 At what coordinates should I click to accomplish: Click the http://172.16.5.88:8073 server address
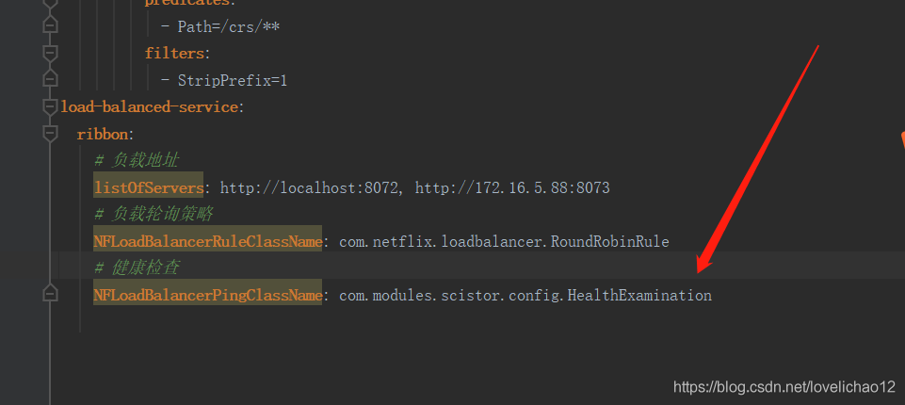(512, 187)
